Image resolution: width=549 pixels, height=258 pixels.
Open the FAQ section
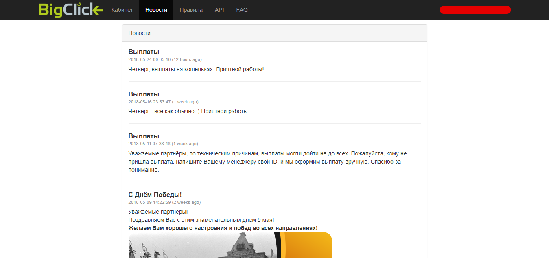point(242,10)
